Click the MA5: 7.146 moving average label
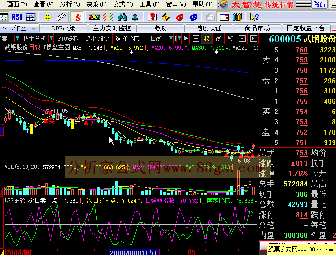 [89, 48]
